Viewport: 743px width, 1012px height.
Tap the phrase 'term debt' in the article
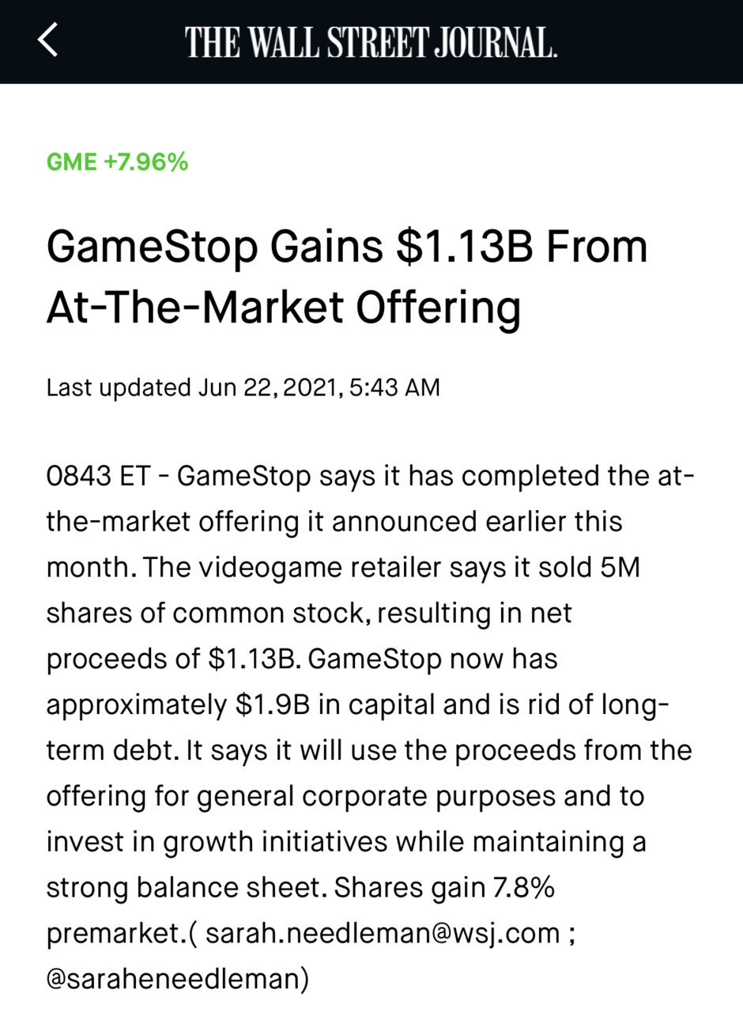pos(111,750)
